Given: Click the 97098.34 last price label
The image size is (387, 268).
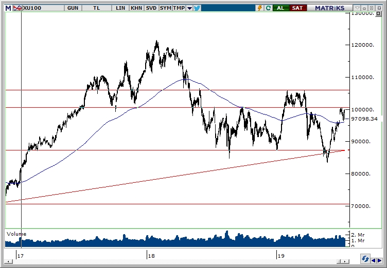Looking at the screenshot, I should (364, 119).
